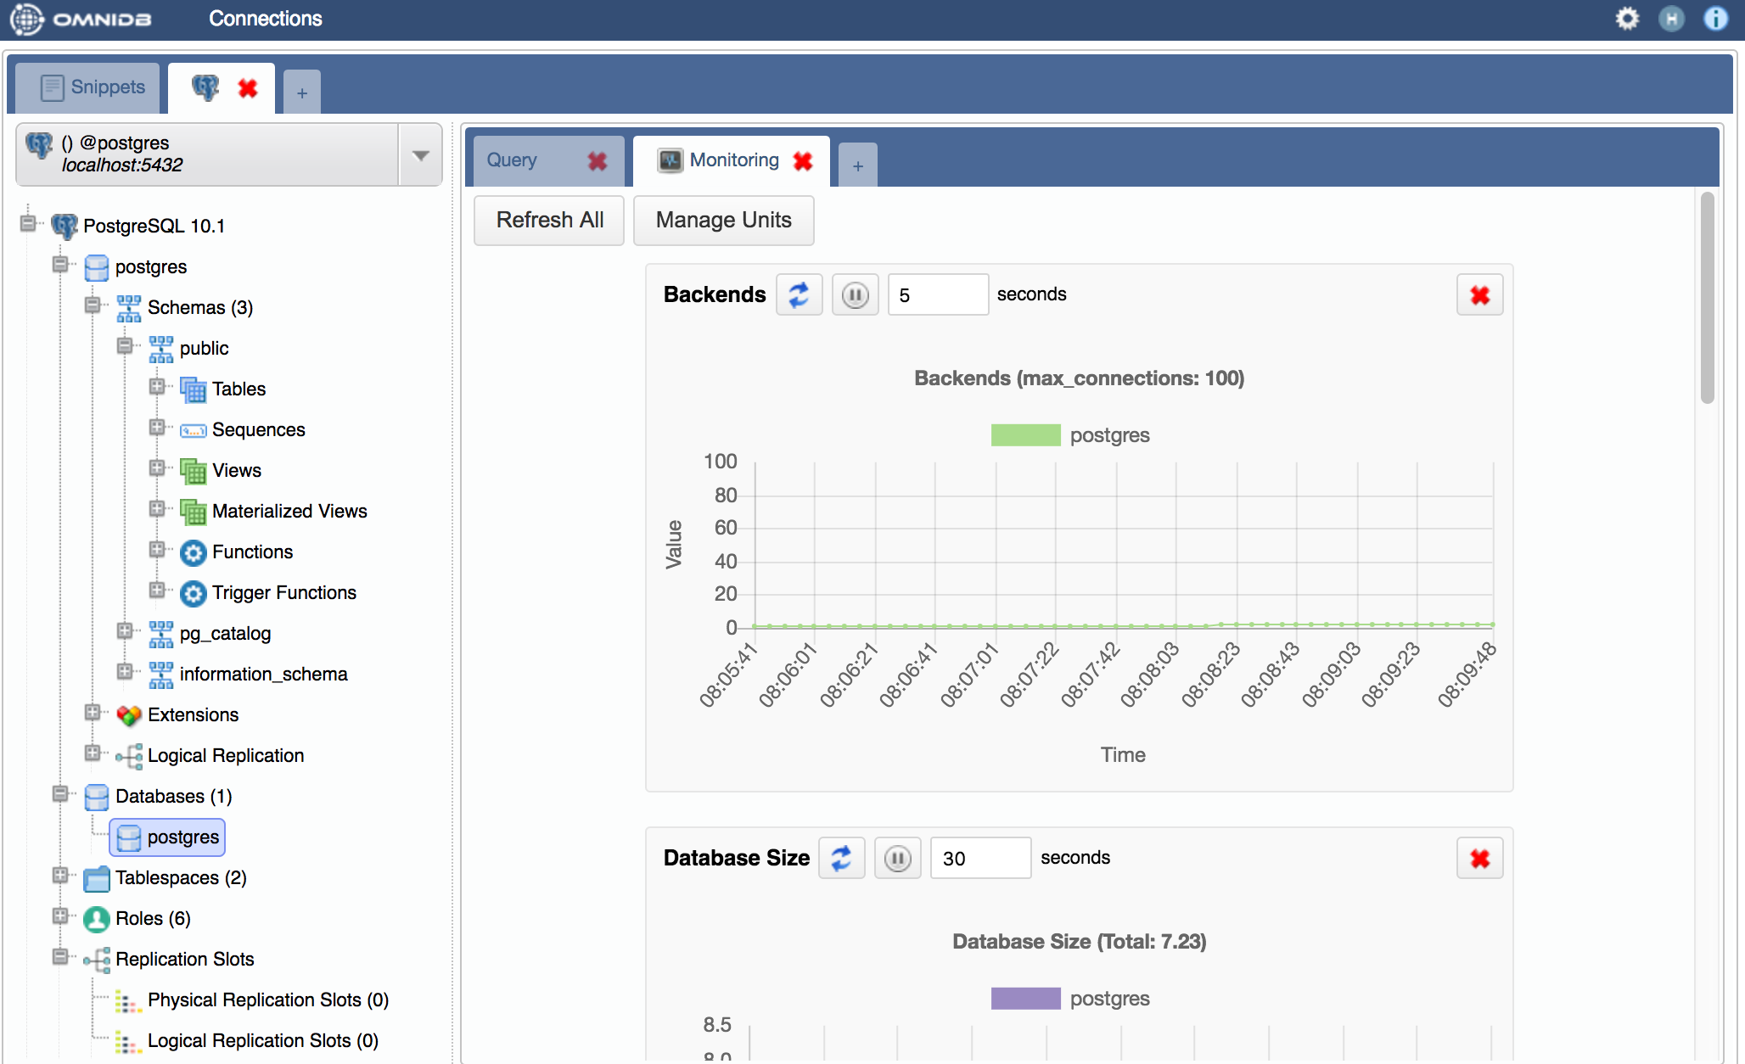The height and width of the screenshot is (1064, 1745).
Task: Select Logical Replication Slots (0)
Action: coord(263,1041)
